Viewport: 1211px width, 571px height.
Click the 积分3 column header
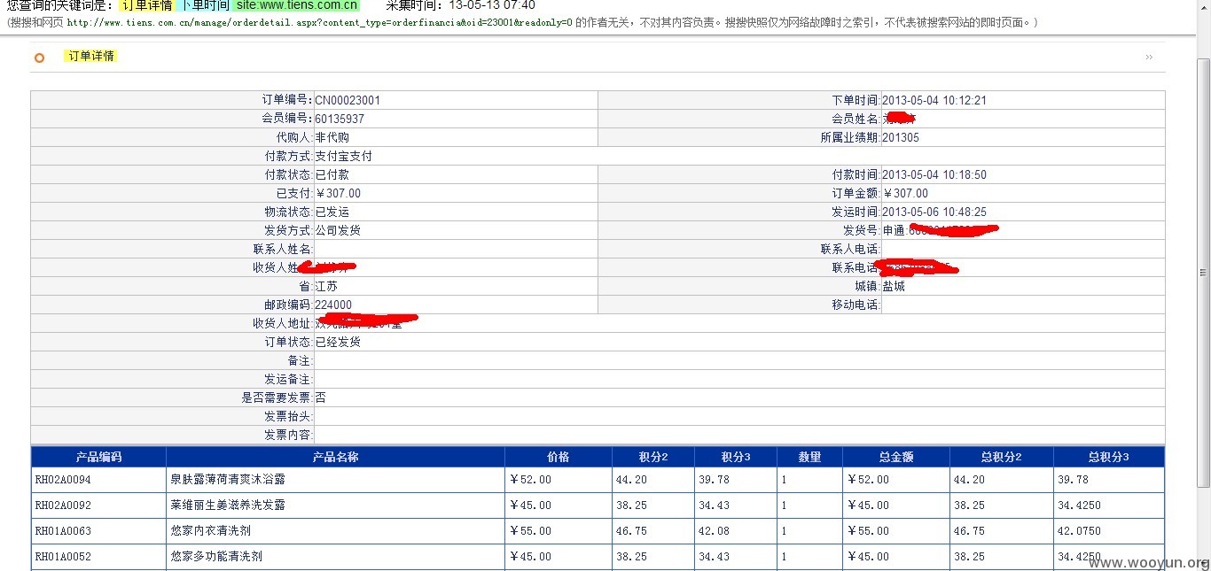pyautogui.click(x=735, y=458)
